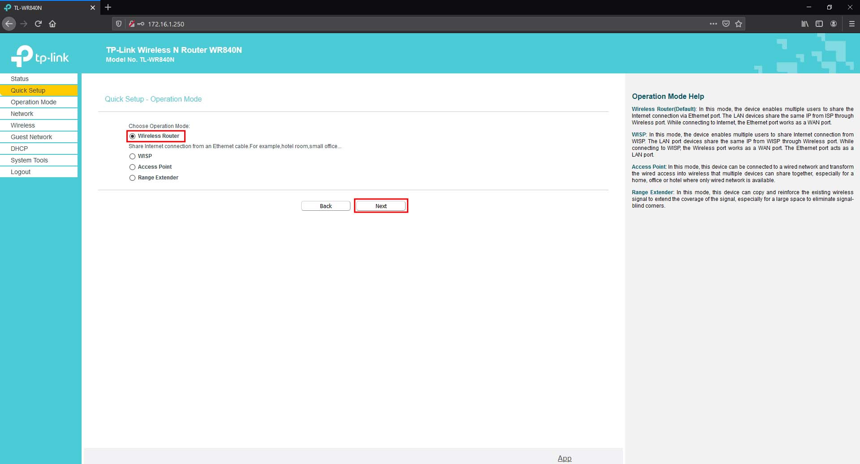Click the tp-link logo
The width and height of the screenshot is (860, 464).
[x=40, y=56]
